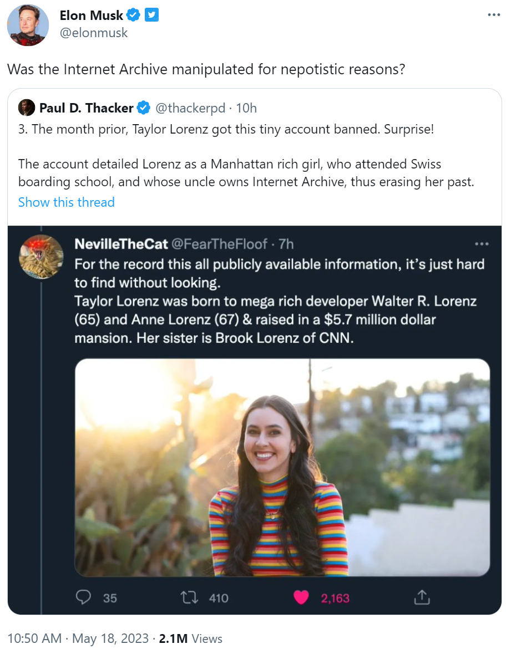Toggle the pink heart like button
Viewport: 506px width, 649px height.
pyautogui.click(x=301, y=597)
